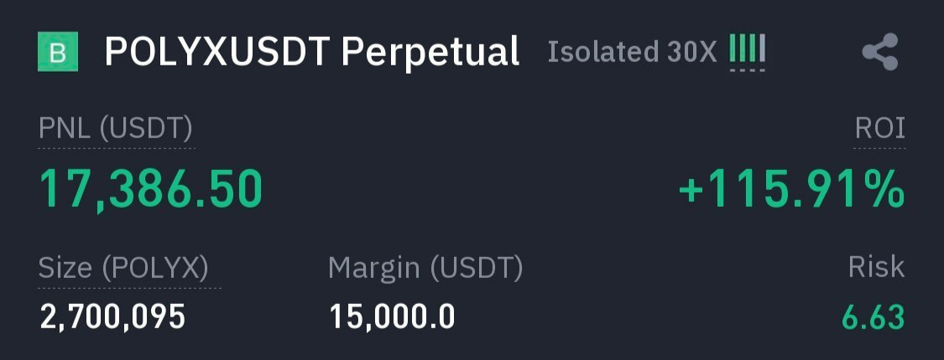Select the 17,386.50 PNL value

[151, 188]
